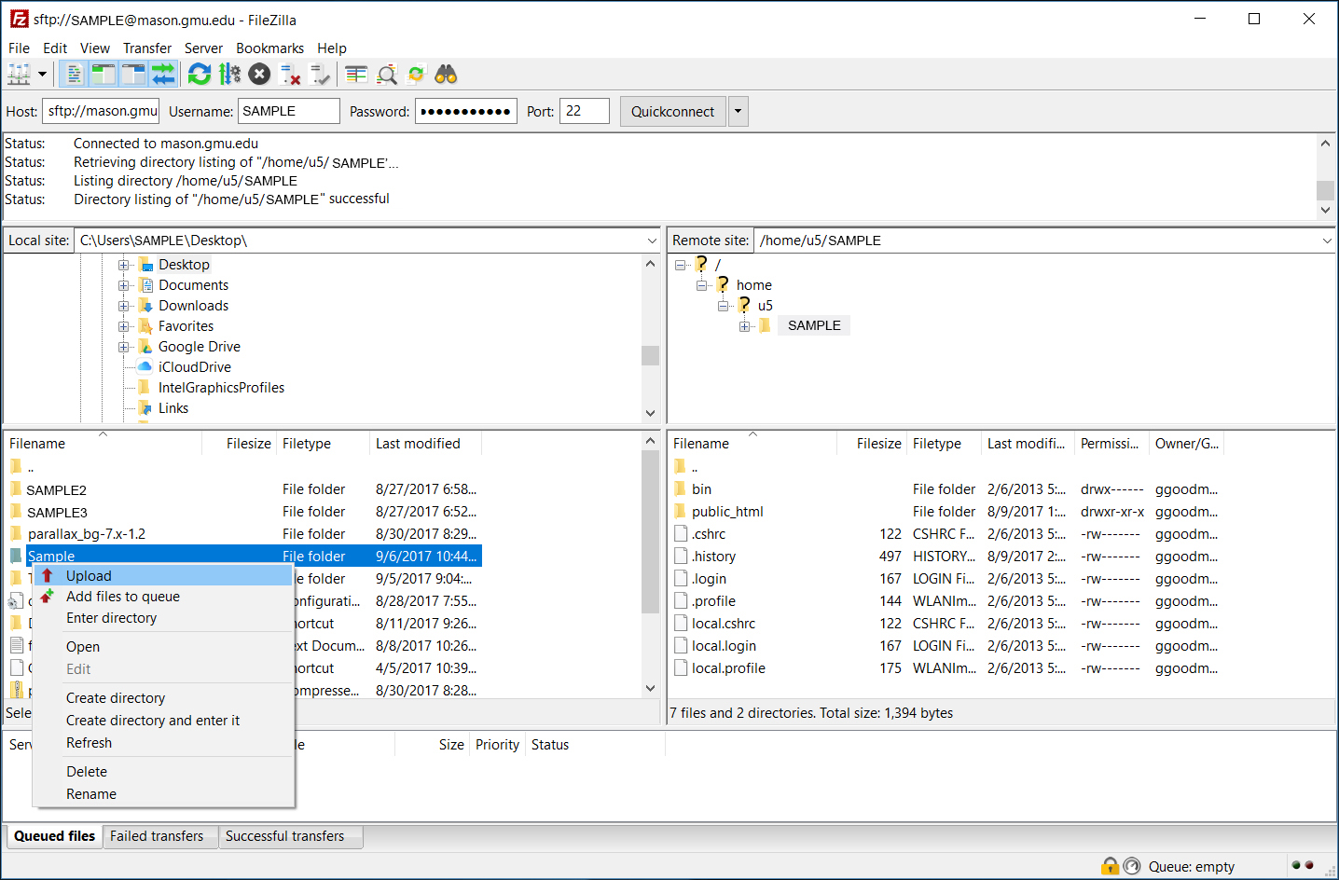The image size is (1339, 880).
Task: Click the speed limits indicator in status bar
Action: [1132, 866]
